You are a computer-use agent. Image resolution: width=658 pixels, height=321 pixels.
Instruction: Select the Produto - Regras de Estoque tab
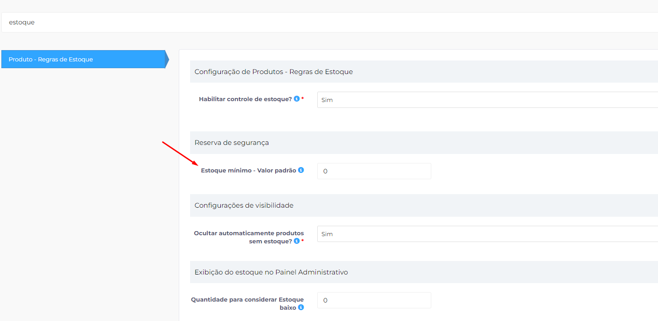(x=85, y=59)
